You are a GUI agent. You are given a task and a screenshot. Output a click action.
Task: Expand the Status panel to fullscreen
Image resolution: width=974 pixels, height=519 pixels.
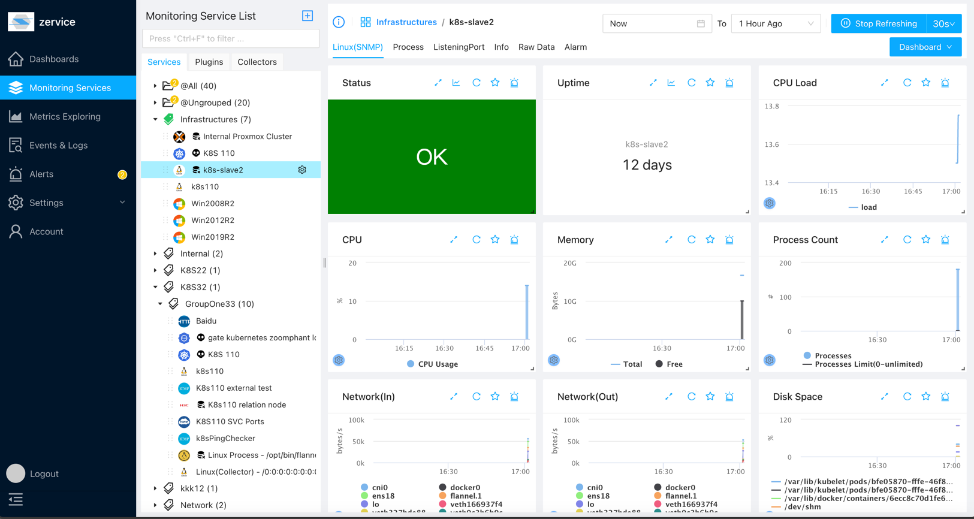(x=438, y=83)
